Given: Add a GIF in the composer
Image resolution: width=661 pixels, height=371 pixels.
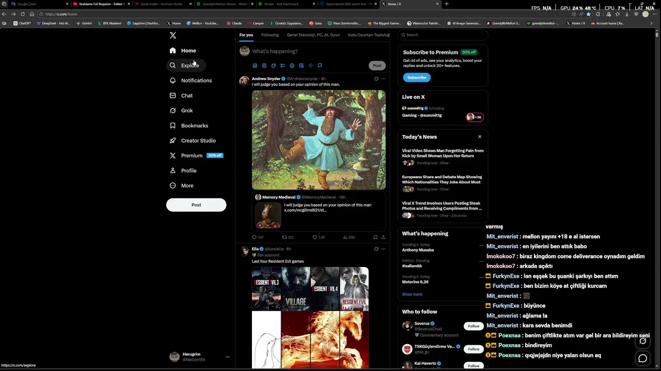Looking at the screenshot, I should tap(264, 65).
